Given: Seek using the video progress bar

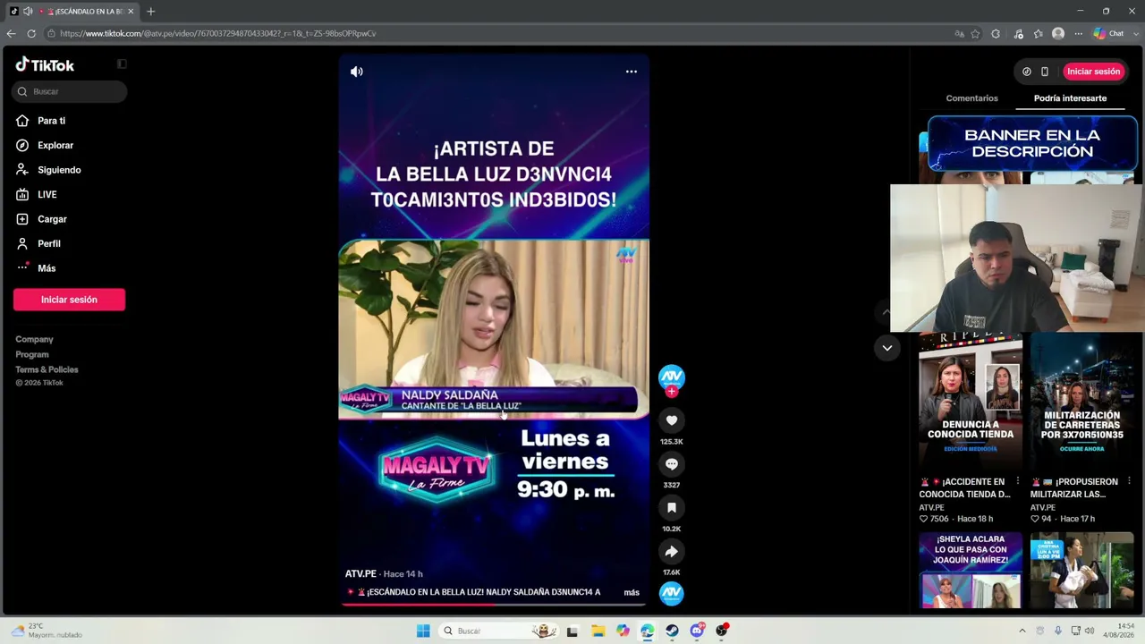Looking at the screenshot, I should (x=494, y=605).
